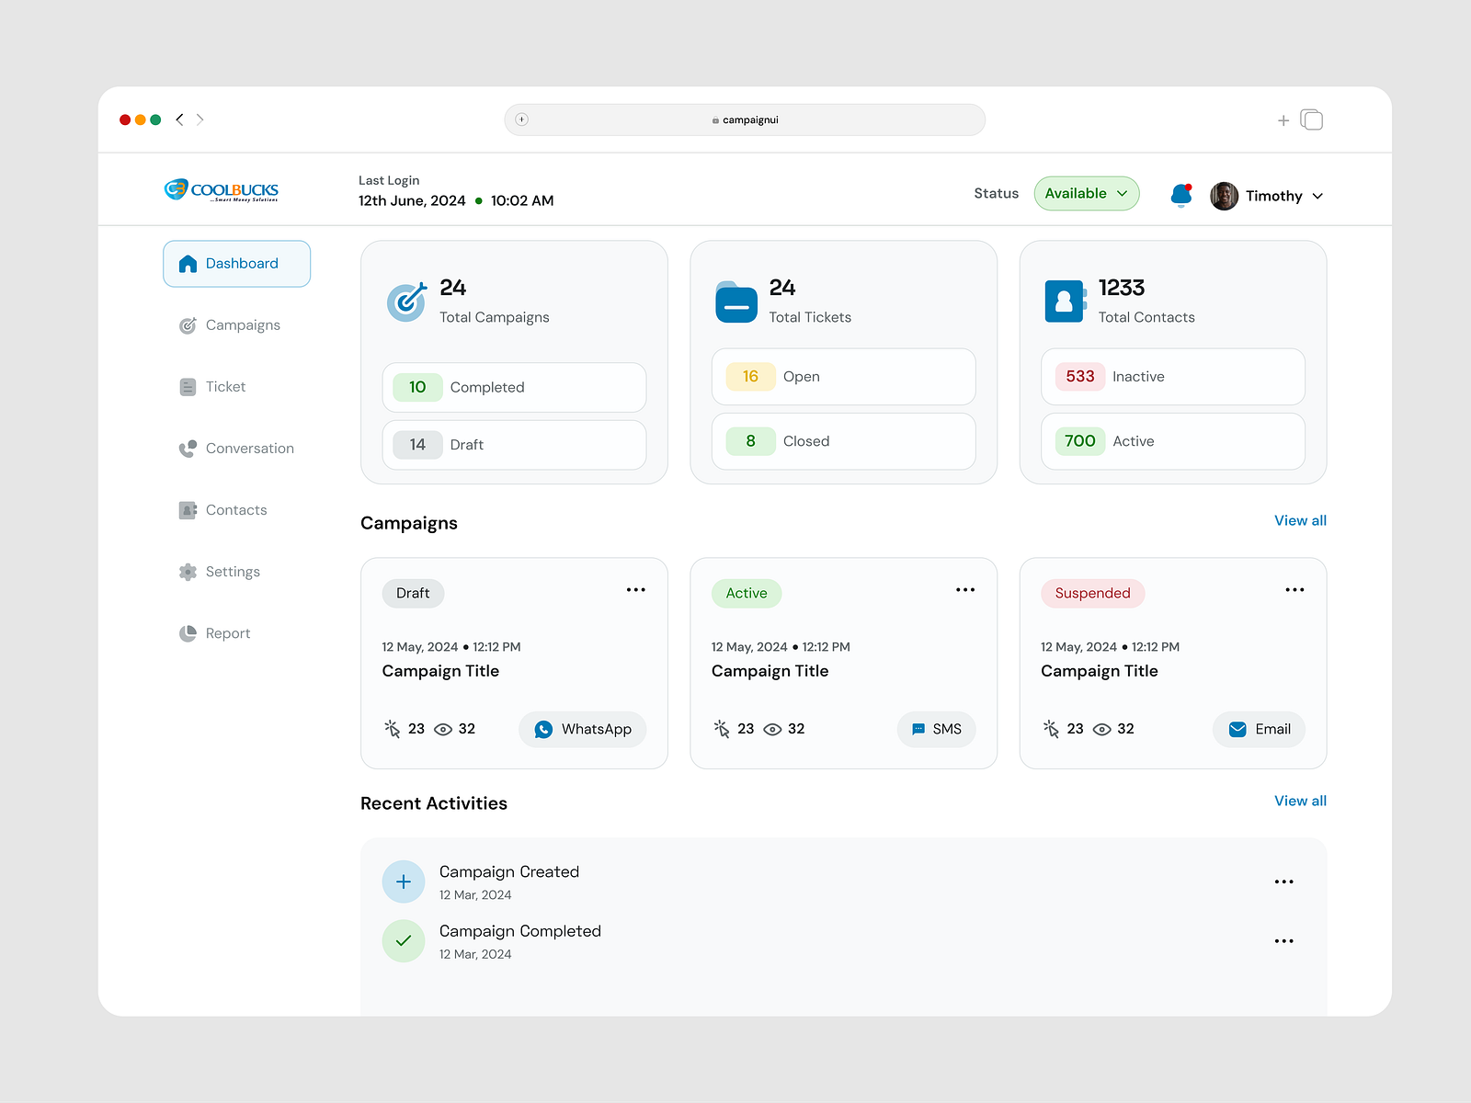
Task: Click View all next to Campaigns
Action: click(x=1300, y=520)
